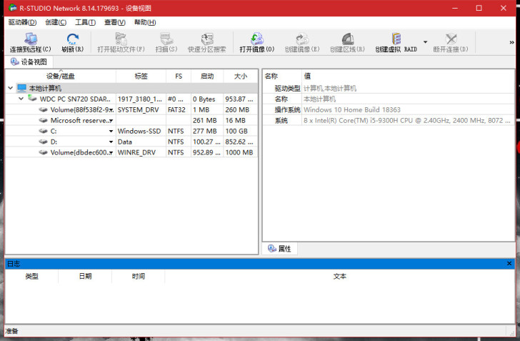Collapse the 本地计算机 tree node
The width and height of the screenshot is (520, 341).
[10, 88]
